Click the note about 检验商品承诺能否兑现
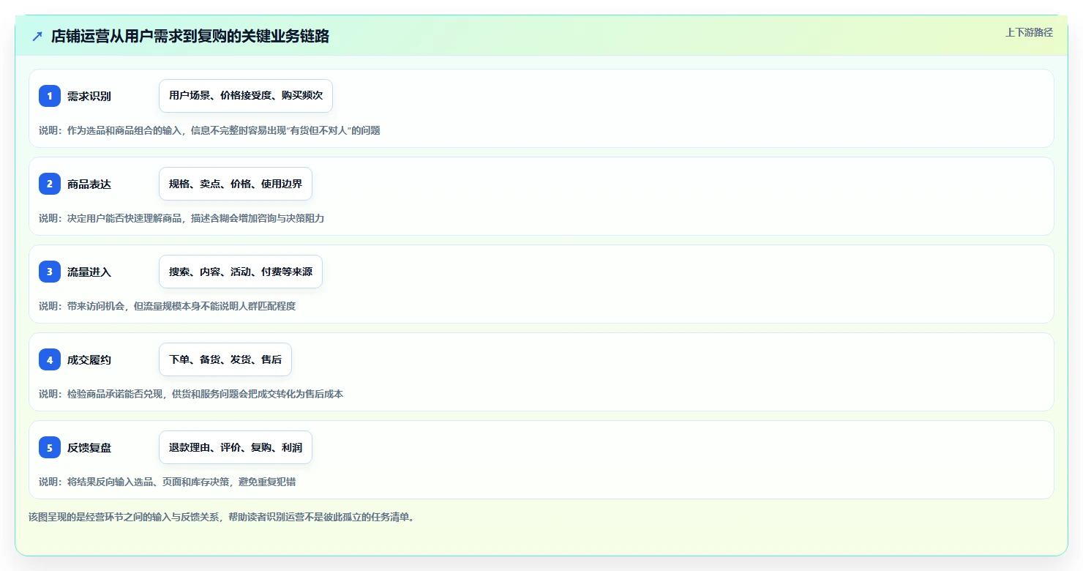The width and height of the screenshot is (1083, 571). tap(191, 394)
